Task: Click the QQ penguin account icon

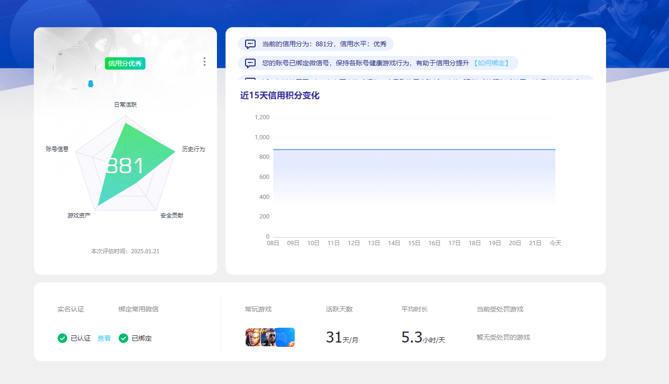Action: [91, 84]
